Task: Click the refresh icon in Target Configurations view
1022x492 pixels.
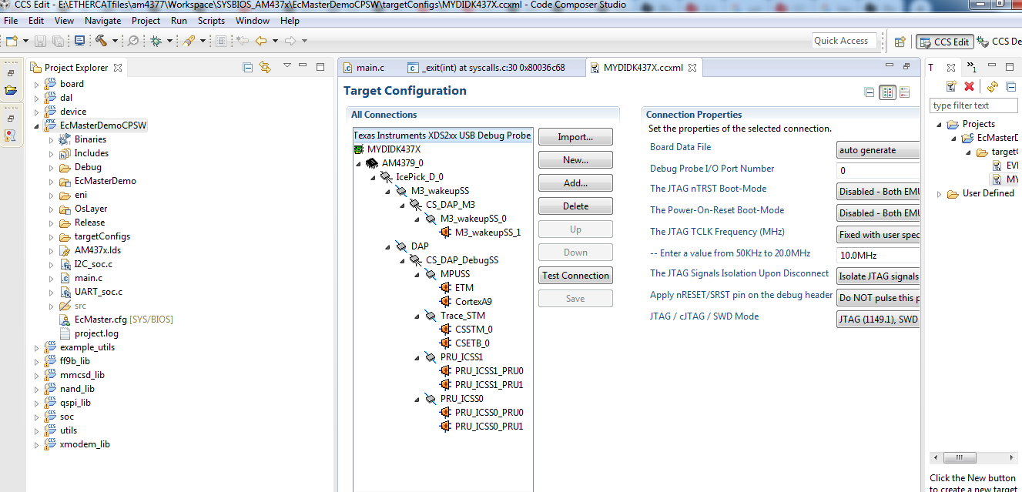Action: coord(993,86)
